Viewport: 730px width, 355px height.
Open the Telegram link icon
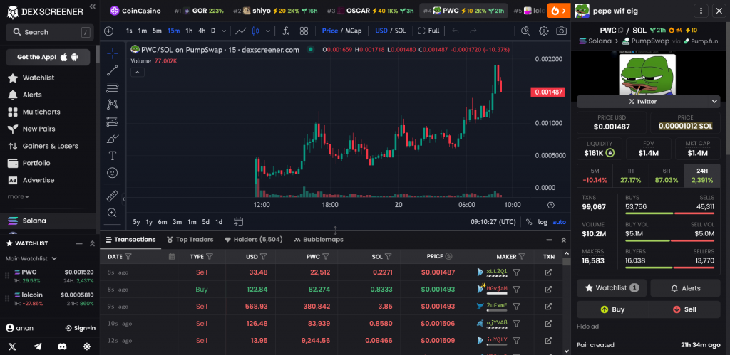pyautogui.click(x=37, y=346)
